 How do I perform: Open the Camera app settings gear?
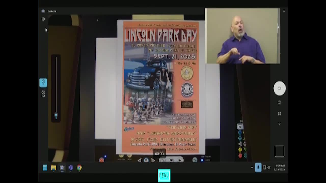43,19
